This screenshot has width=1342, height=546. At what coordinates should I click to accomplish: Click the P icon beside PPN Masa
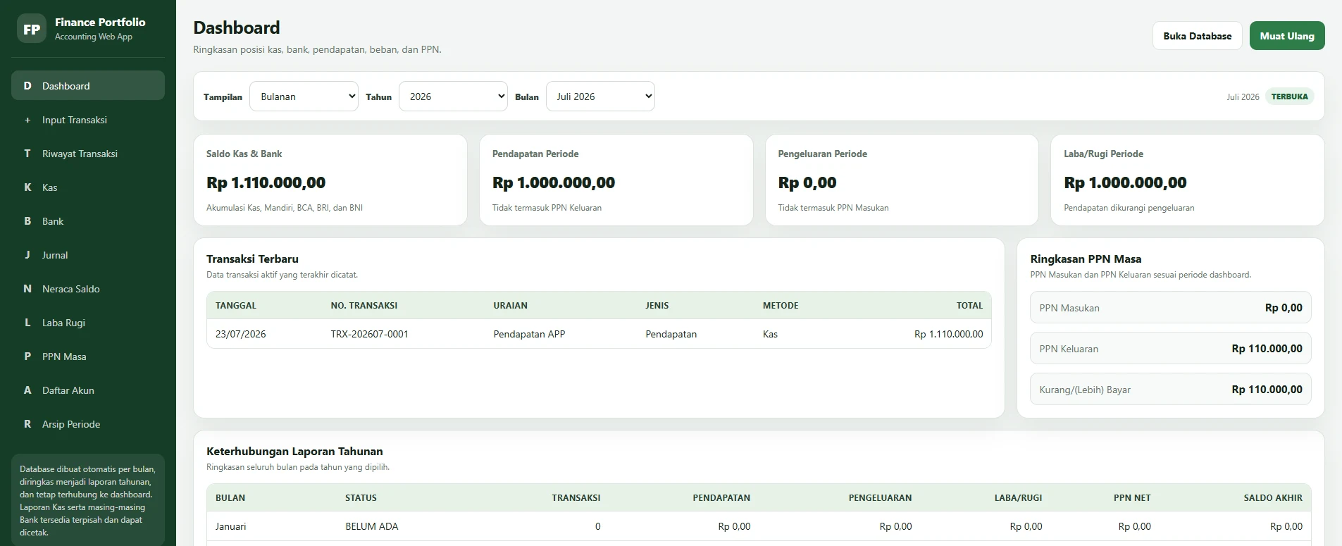[27, 356]
